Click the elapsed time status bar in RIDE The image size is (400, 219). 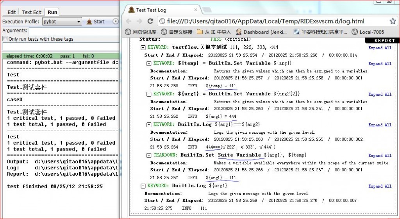point(61,56)
